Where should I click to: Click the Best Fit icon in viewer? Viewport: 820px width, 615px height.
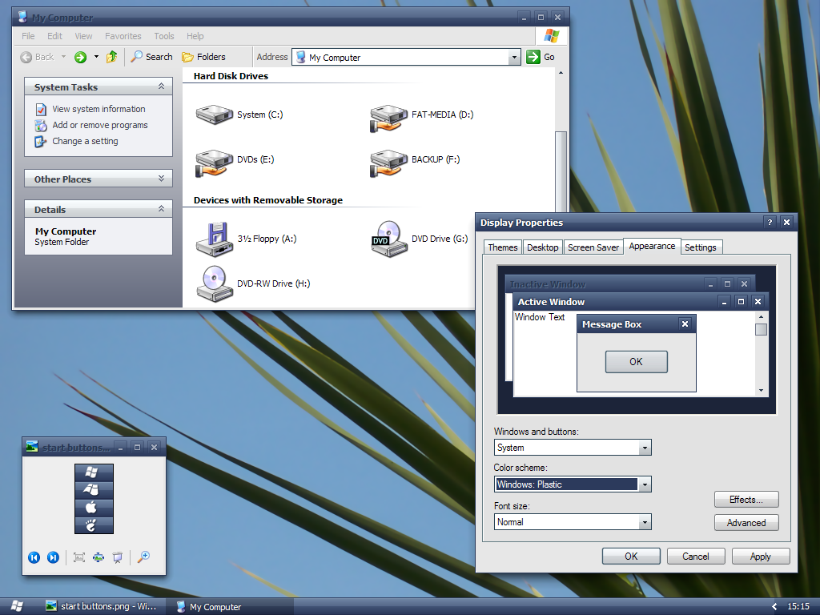point(79,557)
